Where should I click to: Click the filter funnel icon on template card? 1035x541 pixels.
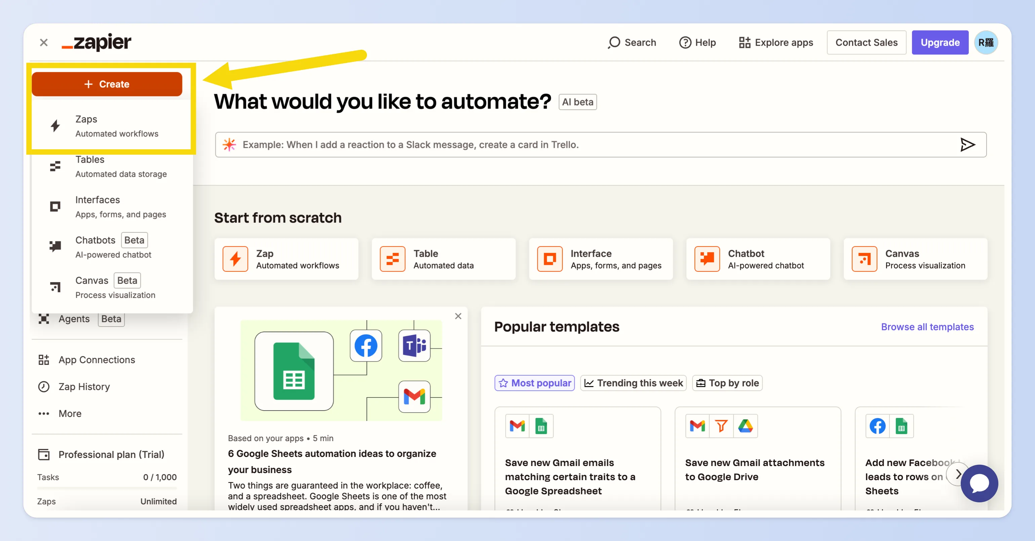[x=721, y=426]
